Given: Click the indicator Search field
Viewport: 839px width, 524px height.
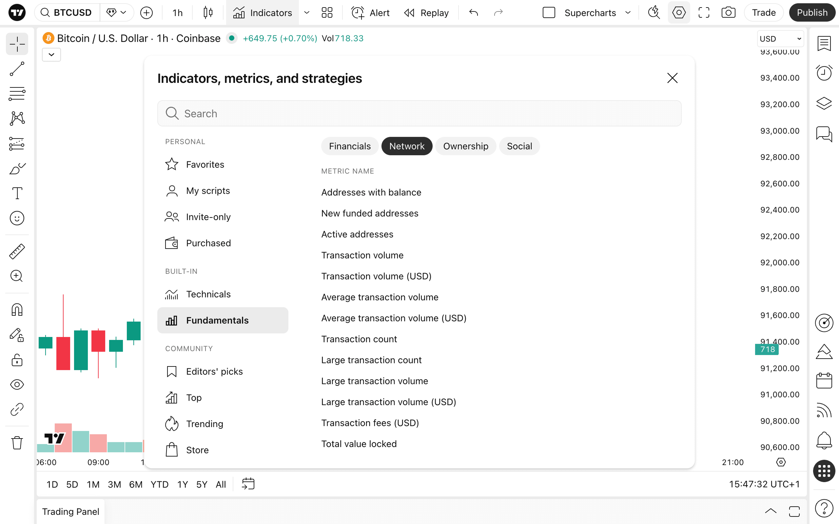Looking at the screenshot, I should [x=419, y=114].
